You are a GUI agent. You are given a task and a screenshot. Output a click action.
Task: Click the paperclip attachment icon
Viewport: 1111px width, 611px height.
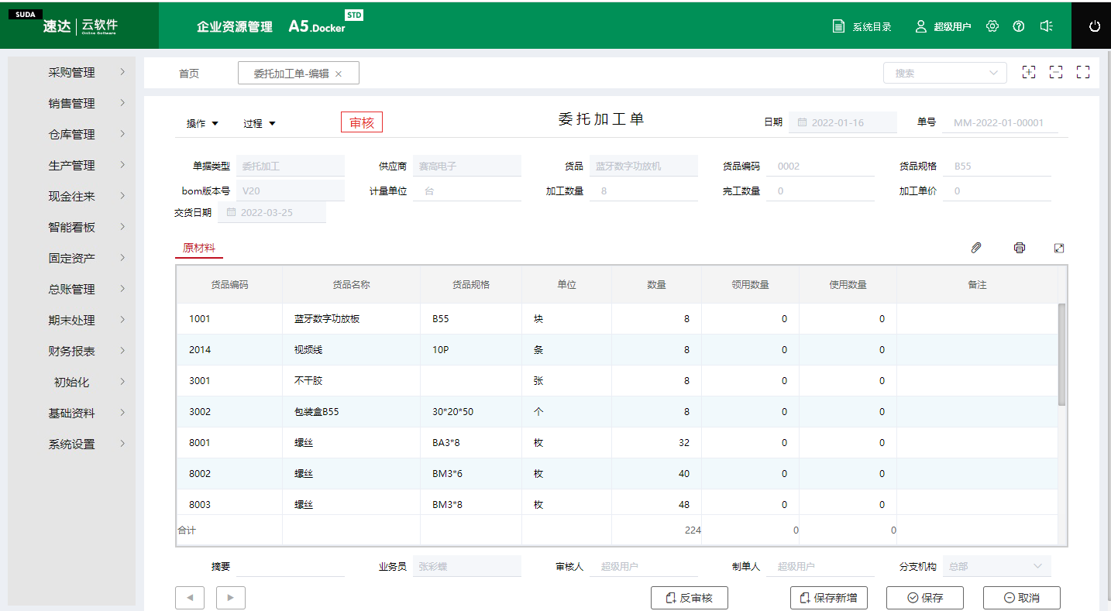[x=977, y=248]
